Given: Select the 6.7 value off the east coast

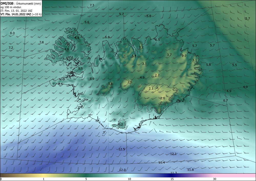Looking at the screenshot, I should [x=226, y=101].
